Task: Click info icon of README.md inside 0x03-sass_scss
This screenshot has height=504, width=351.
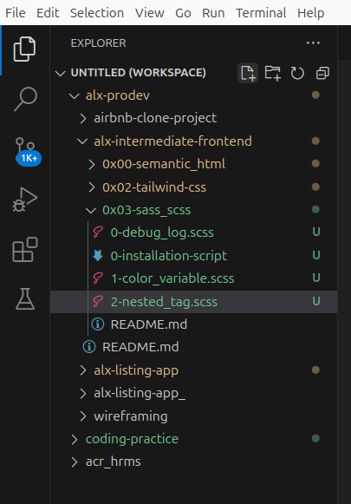Action: 98,324
